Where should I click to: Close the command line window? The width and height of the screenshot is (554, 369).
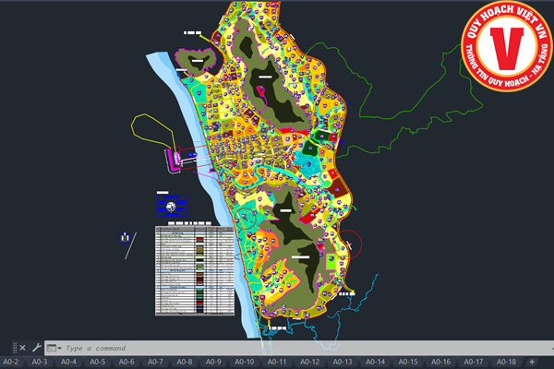[23, 348]
